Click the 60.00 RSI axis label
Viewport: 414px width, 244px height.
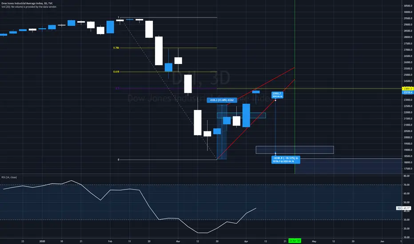[x=406, y=193]
